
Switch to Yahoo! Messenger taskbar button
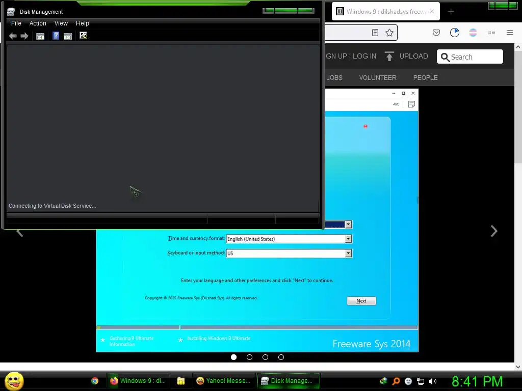click(x=224, y=381)
